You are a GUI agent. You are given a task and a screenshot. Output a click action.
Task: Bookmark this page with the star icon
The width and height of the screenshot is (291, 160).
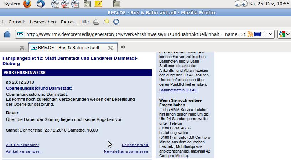[x=264, y=34]
